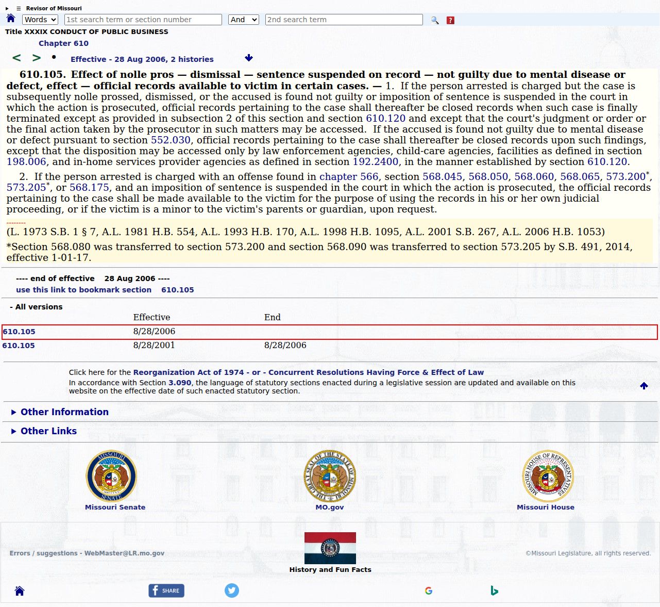Open the section 198.006 link

click(x=26, y=162)
